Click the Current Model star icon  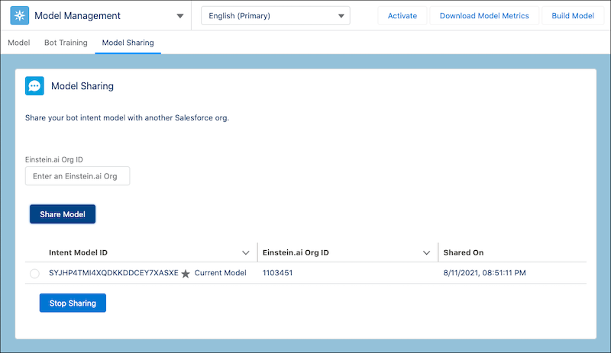pyautogui.click(x=186, y=274)
